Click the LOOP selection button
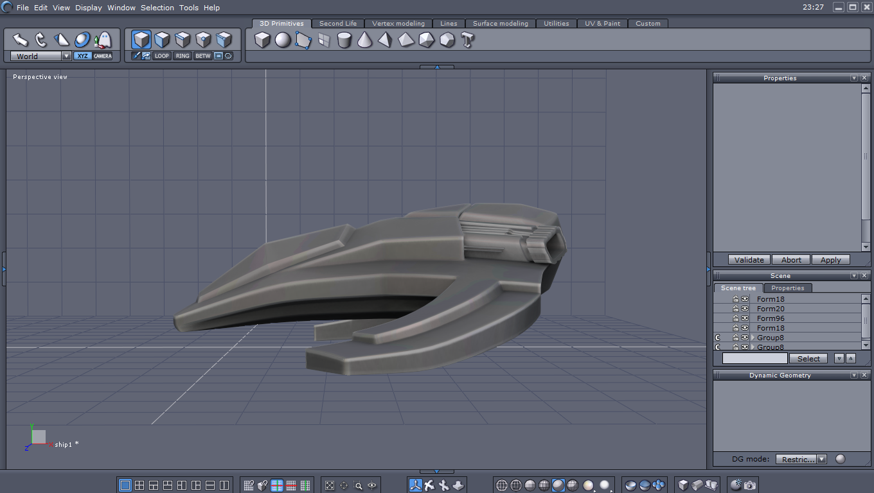The height and width of the screenshot is (493, 874). pyautogui.click(x=162, y=56)
